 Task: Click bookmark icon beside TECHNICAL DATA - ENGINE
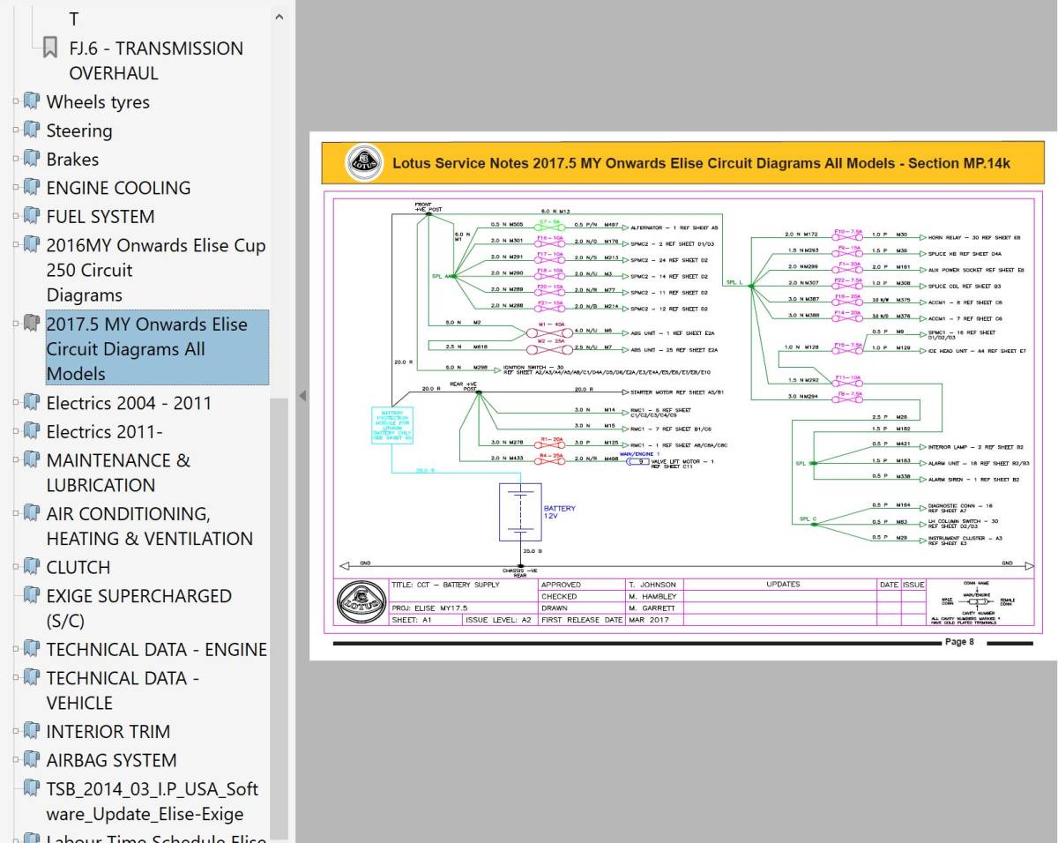click(x=32, y=649)
